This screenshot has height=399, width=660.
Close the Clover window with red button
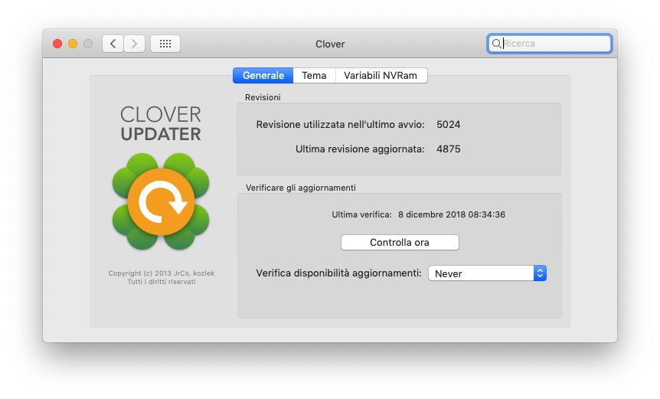[x=57, y=44]
